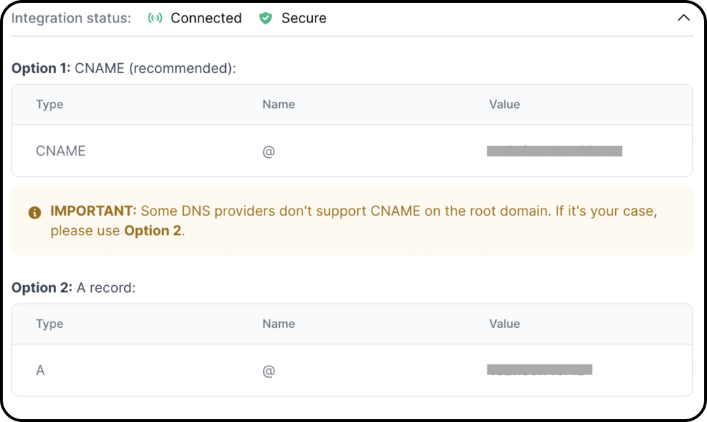Select the redacted A record value
This screenshot has width=707, height=422.
[x=539, y=369]
